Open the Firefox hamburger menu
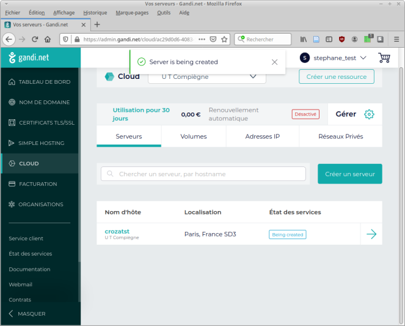Viewport: 405px width, 326px height. [396, 39]
